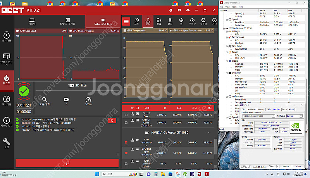This screenshot has width=310, height=178.
Task: Open File Explorer from the taskbar
Action: (163, 174)
